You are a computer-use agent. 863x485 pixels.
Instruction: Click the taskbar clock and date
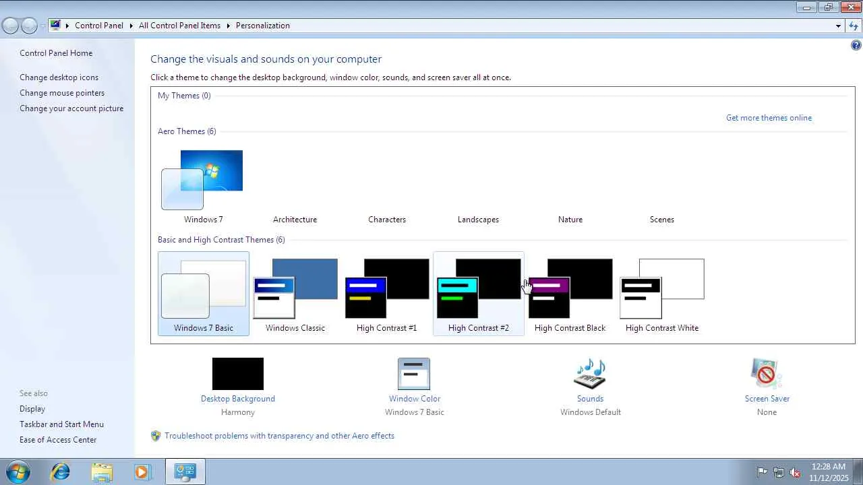pos(829,472)
